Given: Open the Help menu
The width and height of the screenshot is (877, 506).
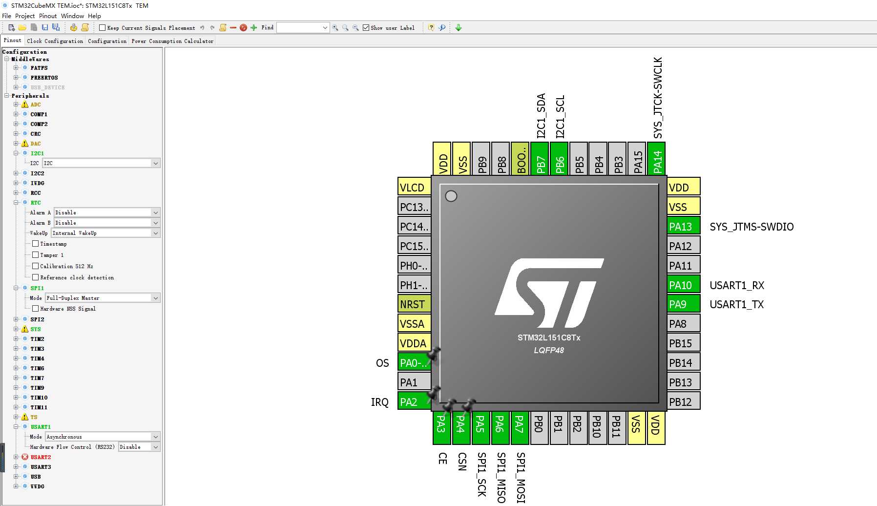Looking at the screenshot, I should click(94, 16).
